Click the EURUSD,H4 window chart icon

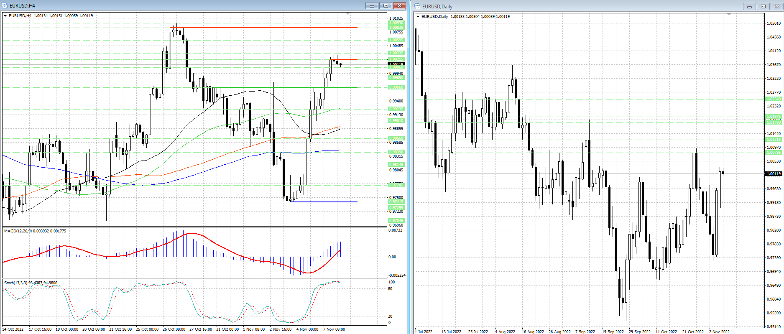5,6
